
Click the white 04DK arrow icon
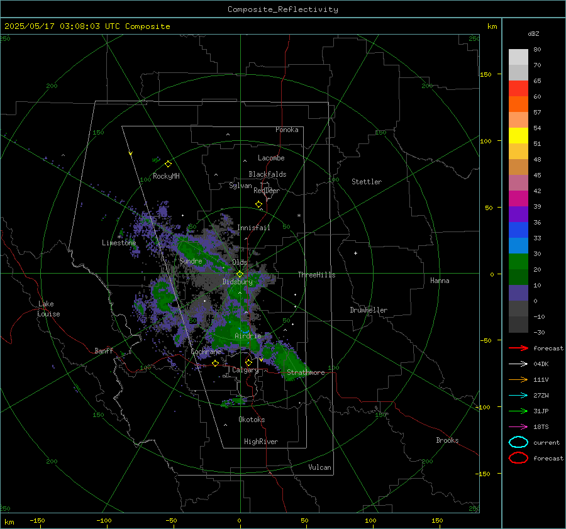click(x=518, y=364)
